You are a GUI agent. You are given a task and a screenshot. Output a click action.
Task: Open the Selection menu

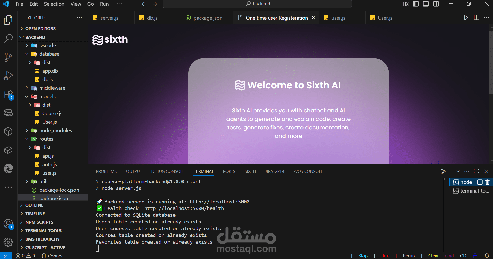[54, 4]
